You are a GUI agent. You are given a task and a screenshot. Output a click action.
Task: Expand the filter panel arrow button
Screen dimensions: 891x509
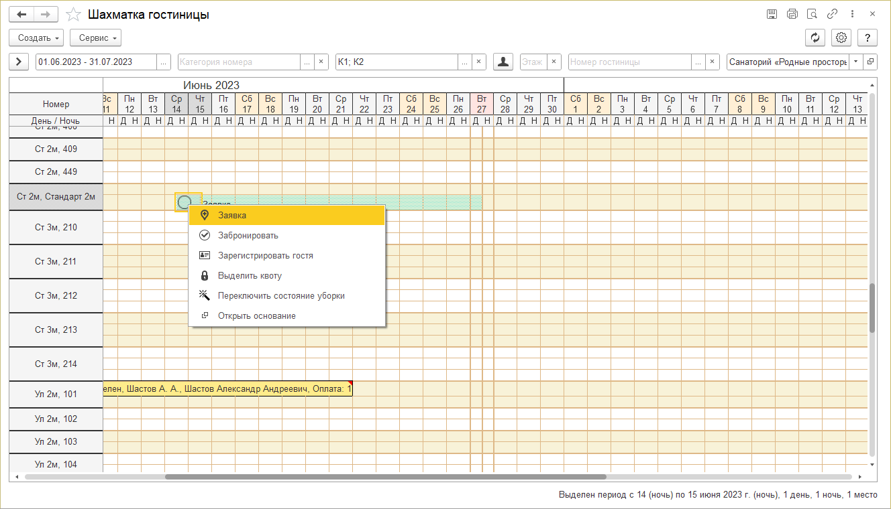[x=18, y=62]
